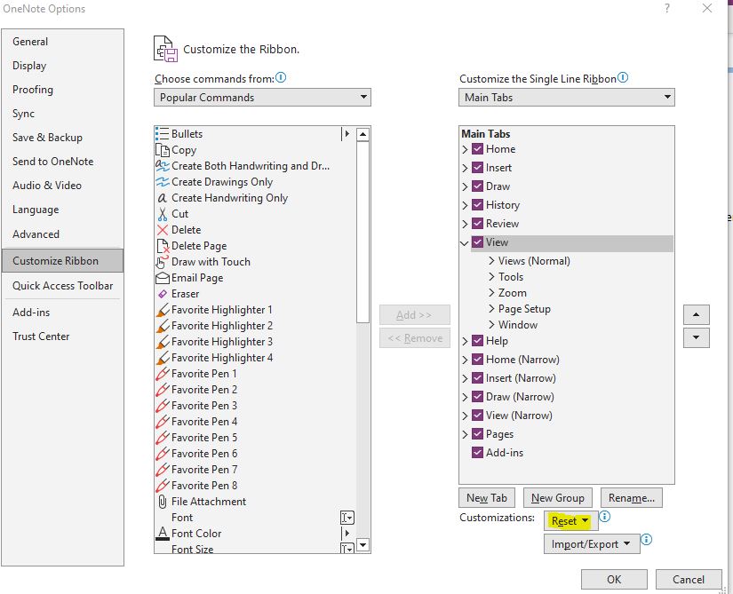
Task: Select the Favorite Pen 1 icon
Action: click(x=163, y=374)
